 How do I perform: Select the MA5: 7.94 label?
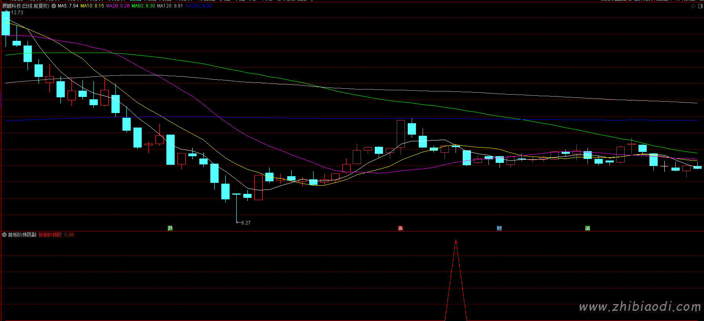(68, 6)
